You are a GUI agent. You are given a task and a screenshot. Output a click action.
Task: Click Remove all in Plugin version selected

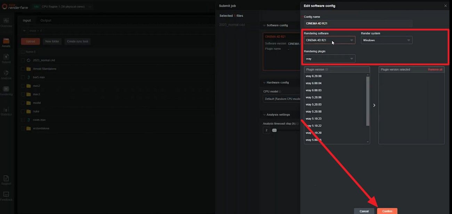[435, 69]
